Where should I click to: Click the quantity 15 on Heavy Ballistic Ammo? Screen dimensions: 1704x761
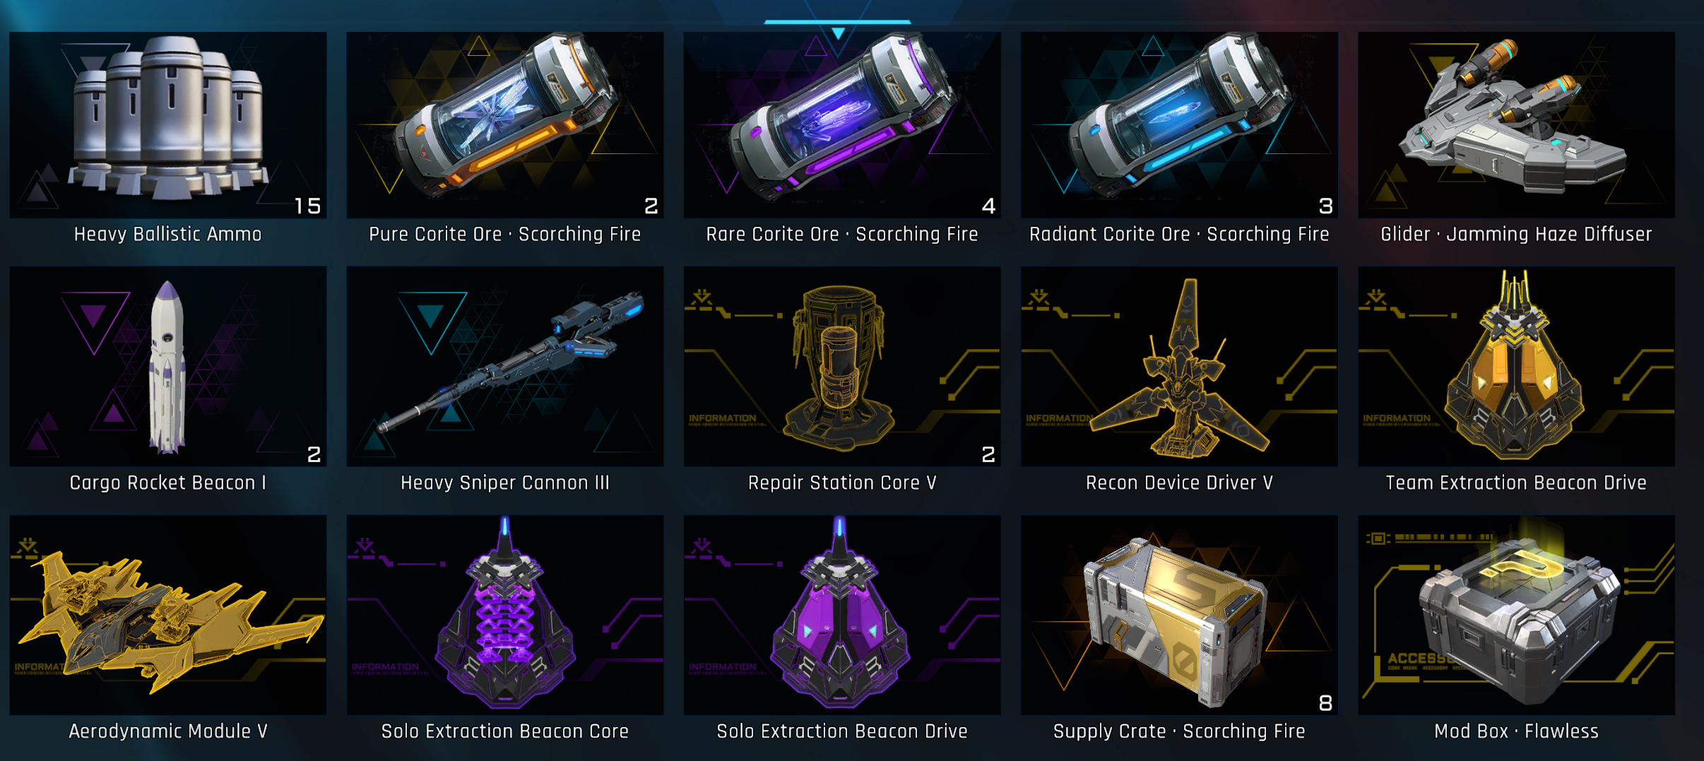pos(307,206)
